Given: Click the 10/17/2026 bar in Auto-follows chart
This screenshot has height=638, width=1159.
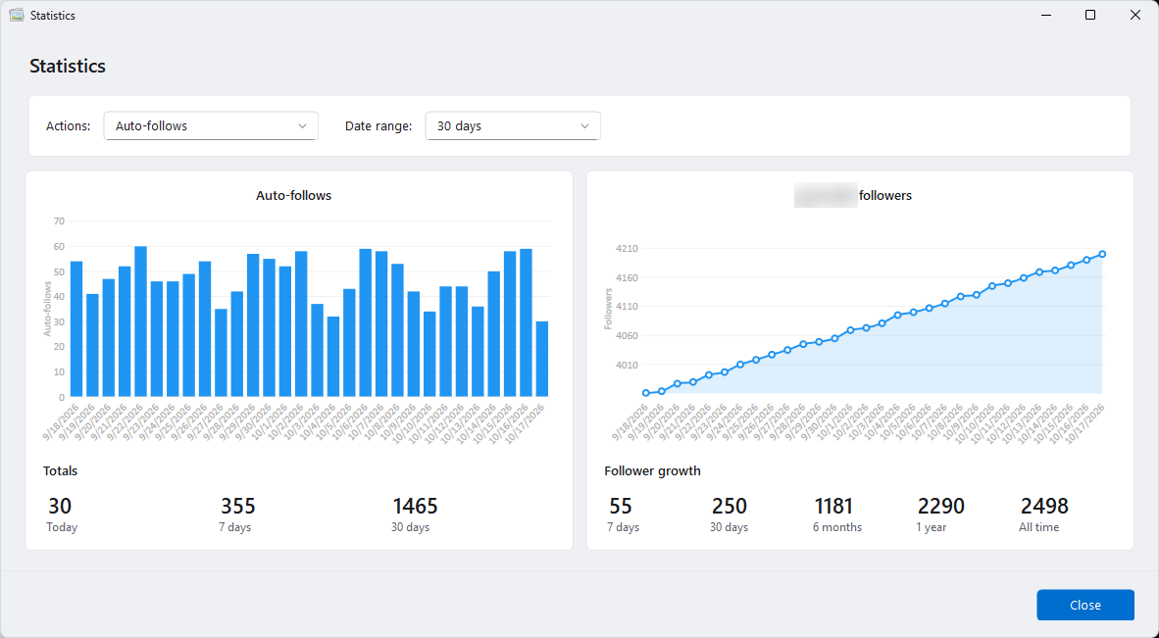Looking at the screenshot, I should click(x=542, y=359).
